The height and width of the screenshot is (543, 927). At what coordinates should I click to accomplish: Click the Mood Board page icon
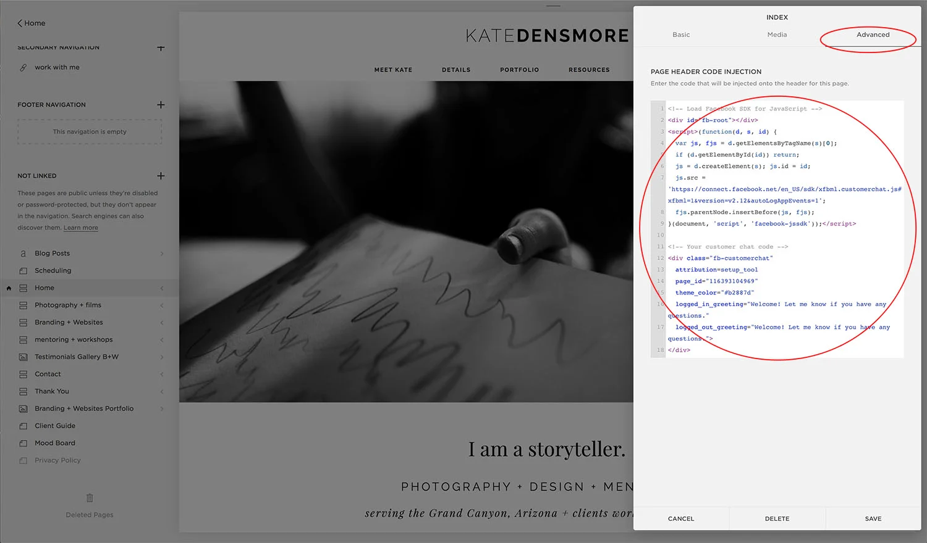[x=23, y=444]
